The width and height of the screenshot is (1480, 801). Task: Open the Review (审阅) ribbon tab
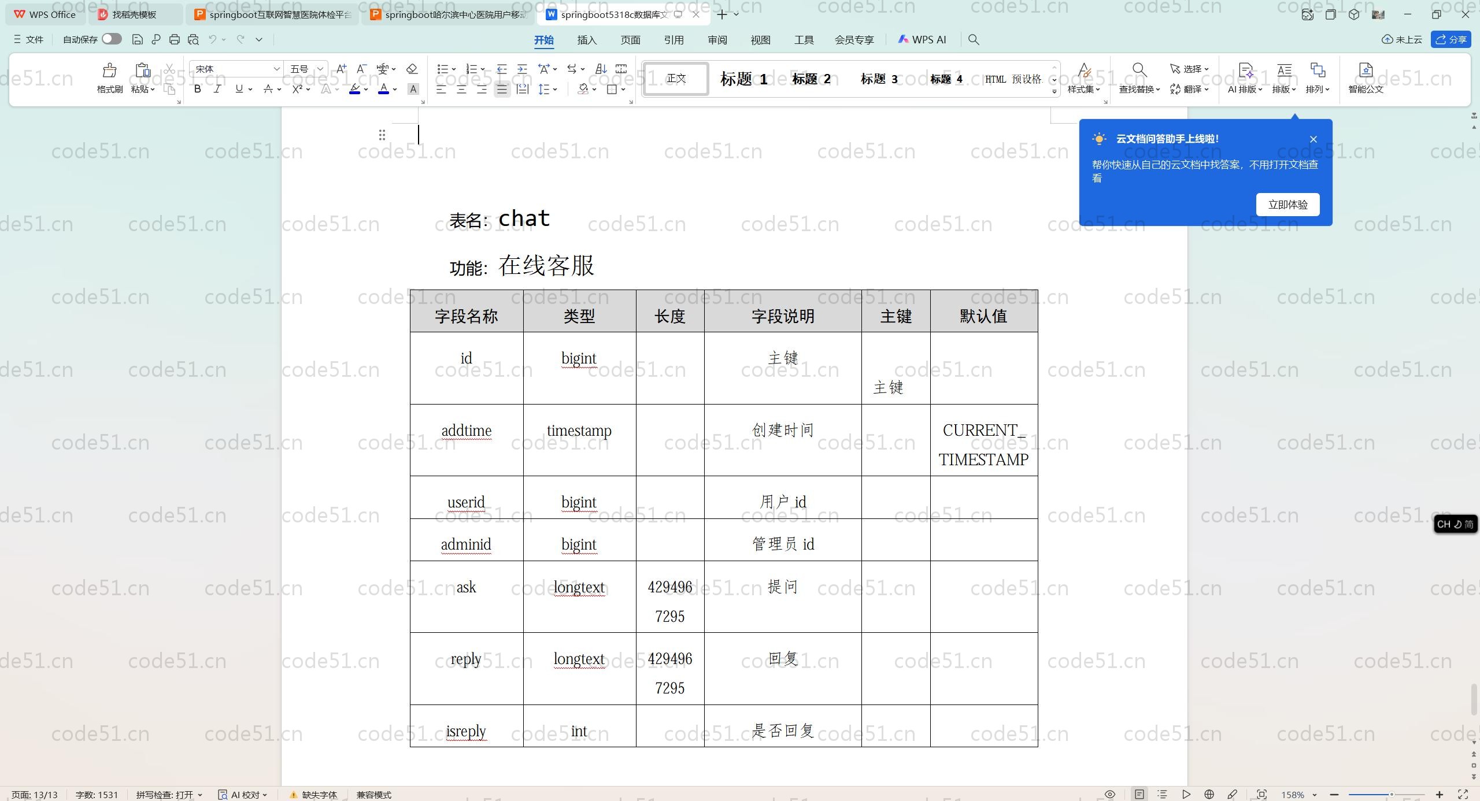tap(717, 40)
